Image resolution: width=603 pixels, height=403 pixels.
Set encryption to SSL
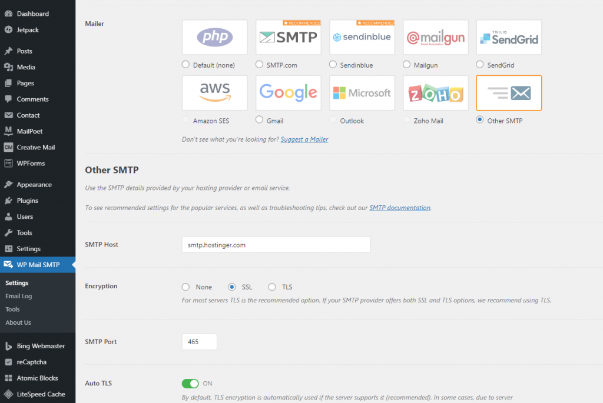point(232,287)
